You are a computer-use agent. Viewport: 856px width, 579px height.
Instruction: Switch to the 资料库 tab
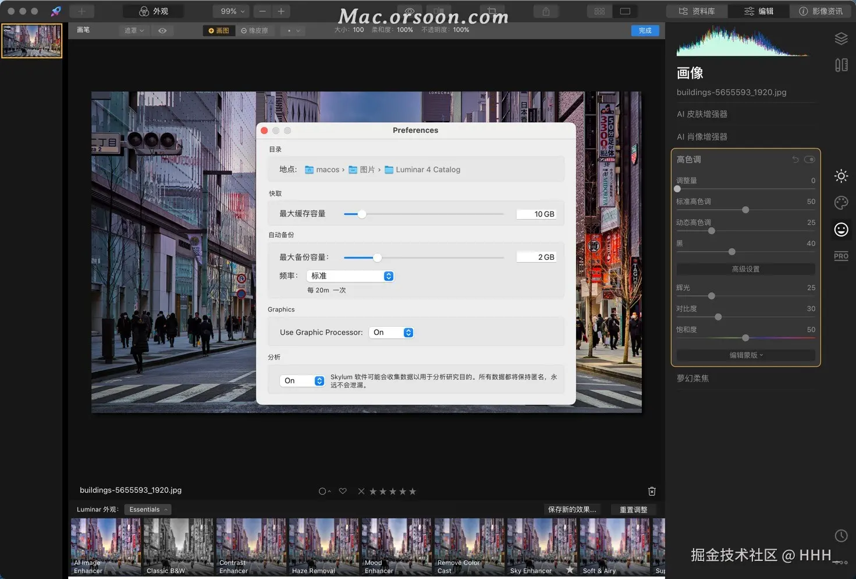click(697, 11)
